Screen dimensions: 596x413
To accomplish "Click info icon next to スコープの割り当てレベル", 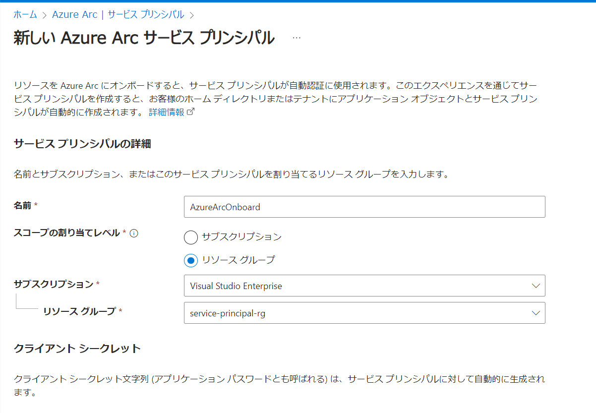I will (x=133, y=233).
